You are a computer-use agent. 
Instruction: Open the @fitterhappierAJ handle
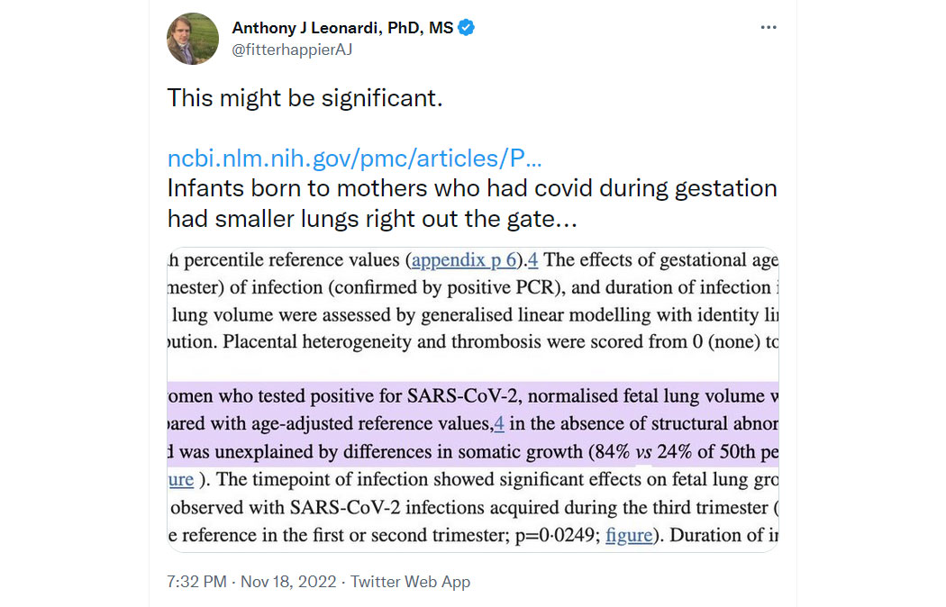click(292, 50)
